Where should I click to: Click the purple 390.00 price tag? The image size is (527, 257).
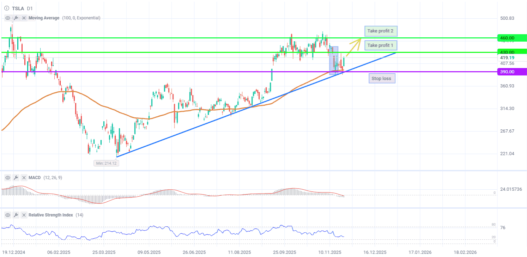(511, 72)
